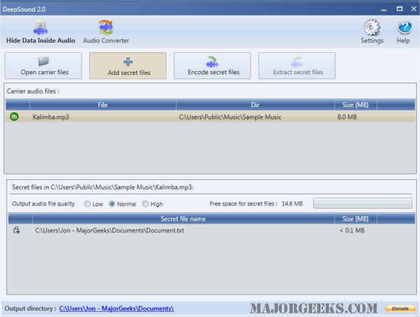Close the DeepSound window
The image size is (420, 317).
pyautogui.click(x=414, y=9)
